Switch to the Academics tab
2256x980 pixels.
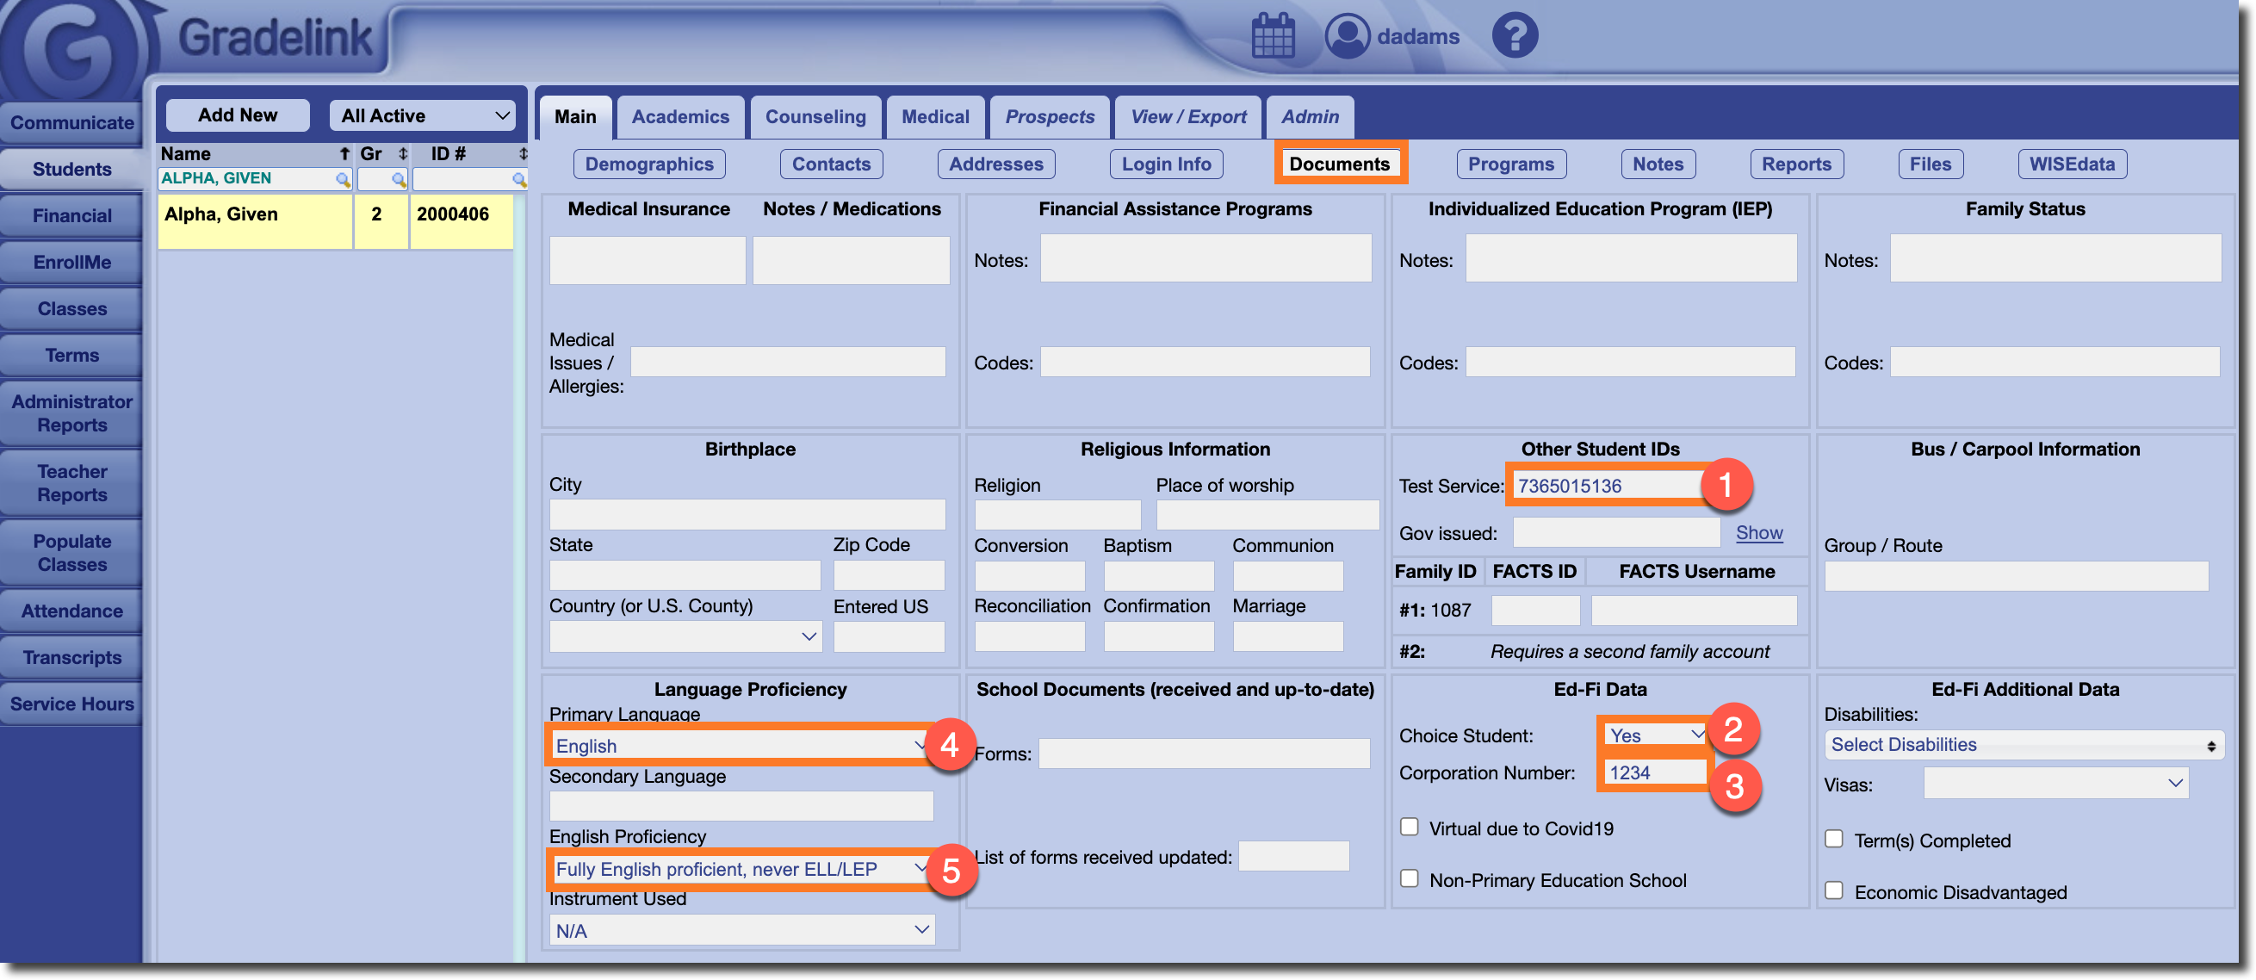coord(680,116)
